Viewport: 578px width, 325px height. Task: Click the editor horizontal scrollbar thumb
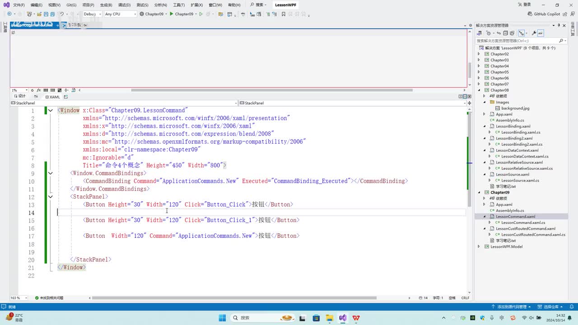(234, 298)
